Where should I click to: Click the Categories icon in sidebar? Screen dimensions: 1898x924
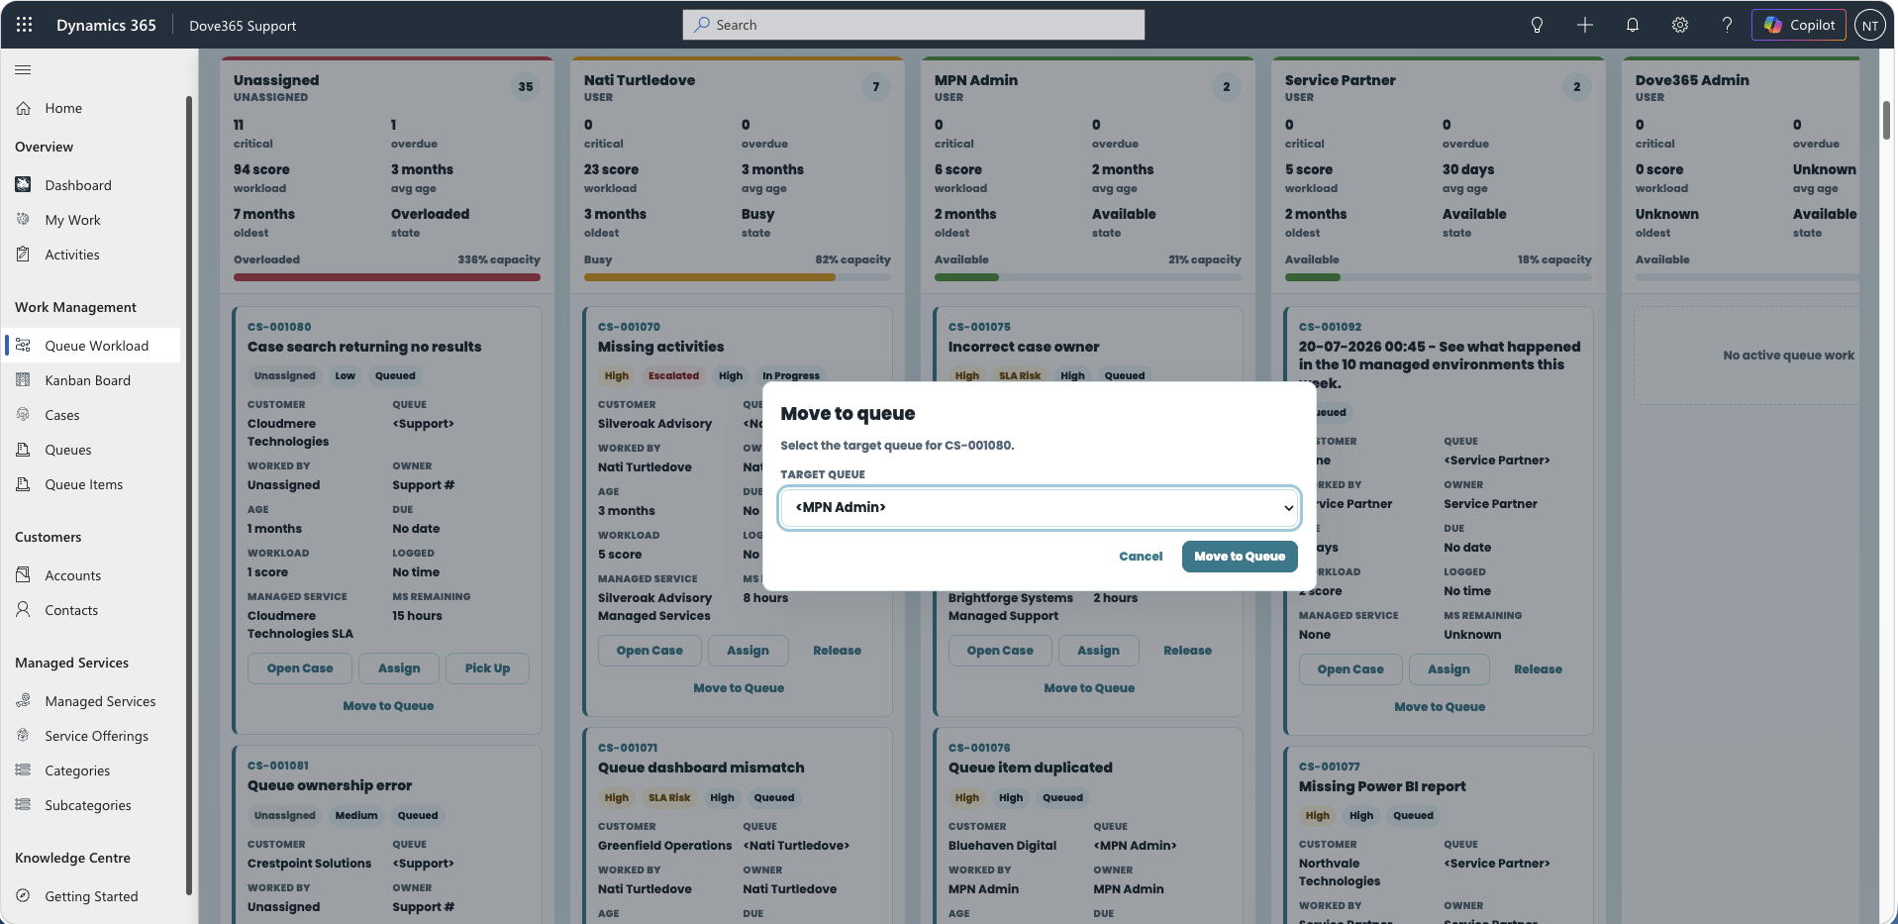(x=23, y=770)
